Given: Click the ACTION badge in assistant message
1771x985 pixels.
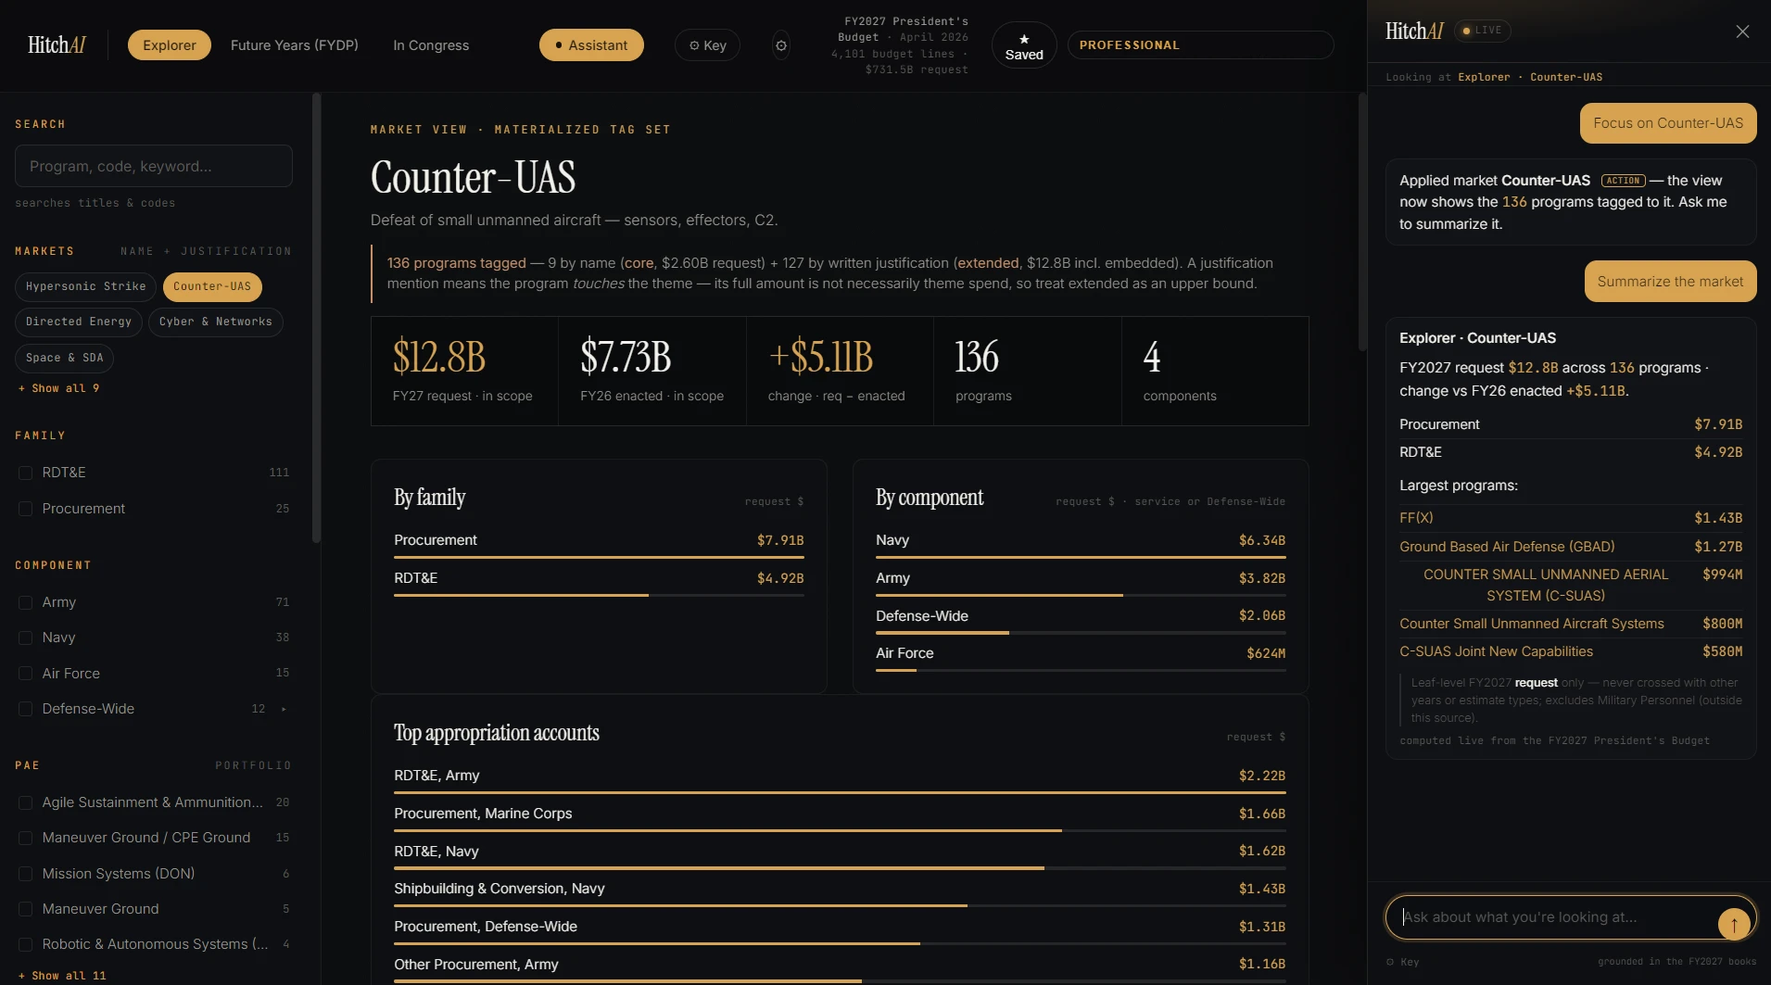Looking at the screenshot, I should tap(1623, 181).
